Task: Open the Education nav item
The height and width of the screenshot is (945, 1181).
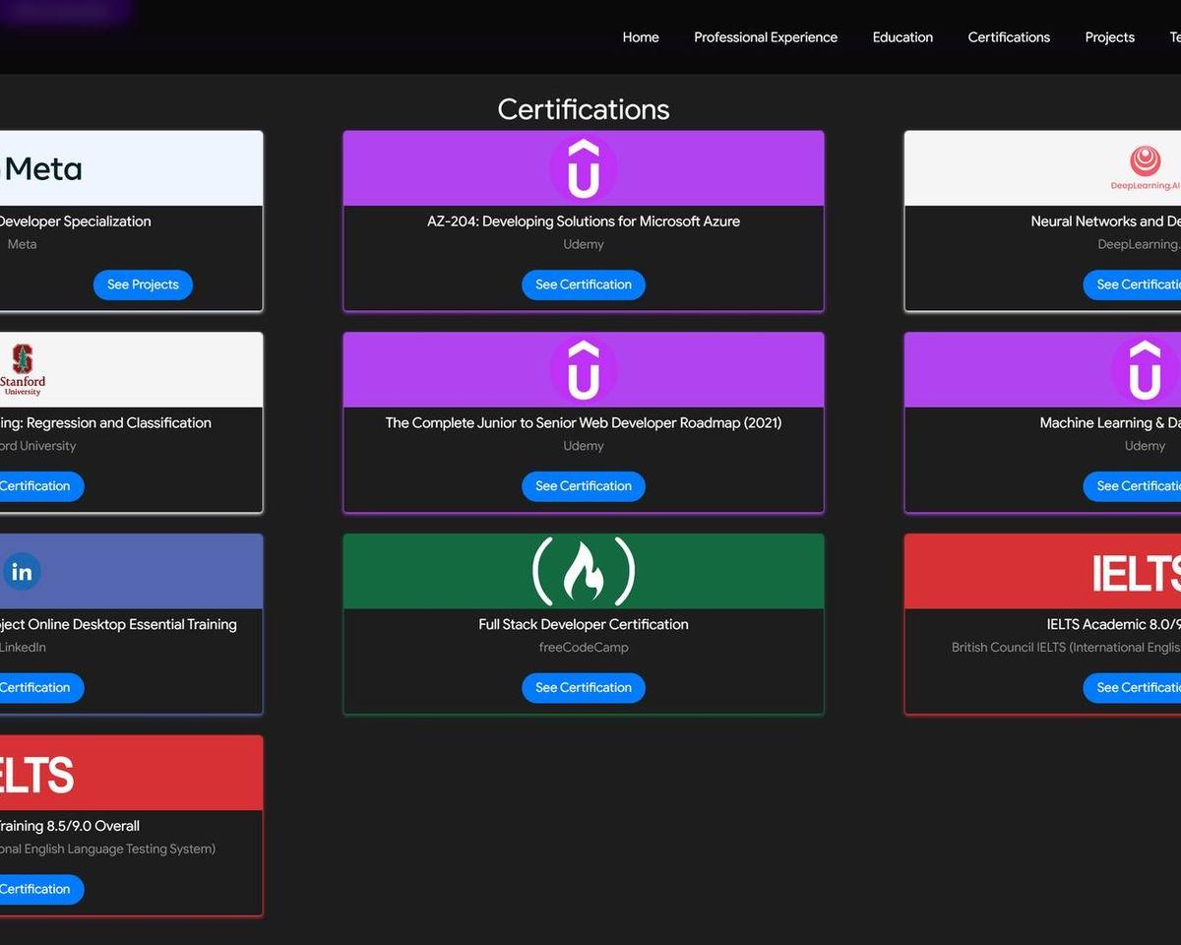Action: [x=902, y=37]
